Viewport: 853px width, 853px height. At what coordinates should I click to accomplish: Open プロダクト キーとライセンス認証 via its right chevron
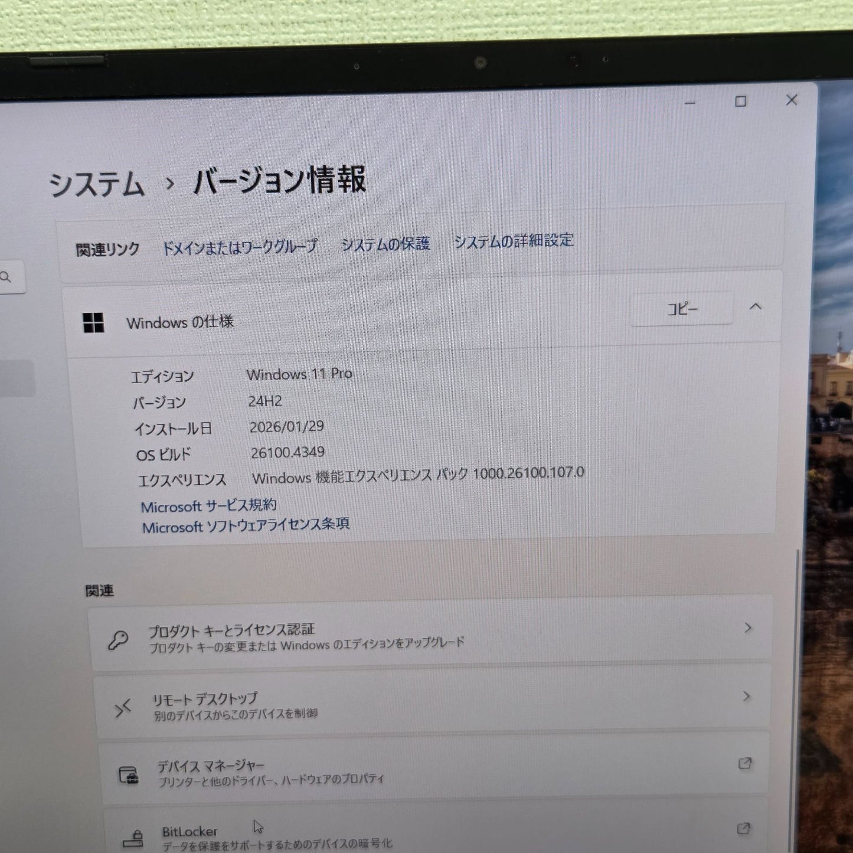pyautogui.click(x=748, y=628)
